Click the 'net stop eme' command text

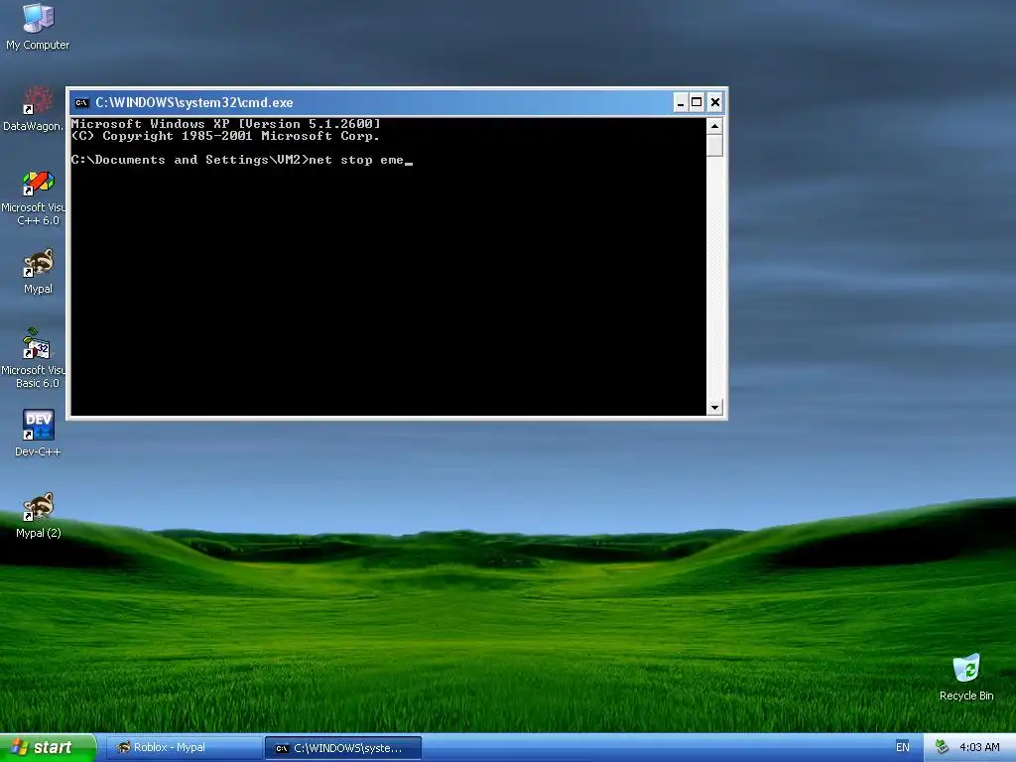point(356,160)
